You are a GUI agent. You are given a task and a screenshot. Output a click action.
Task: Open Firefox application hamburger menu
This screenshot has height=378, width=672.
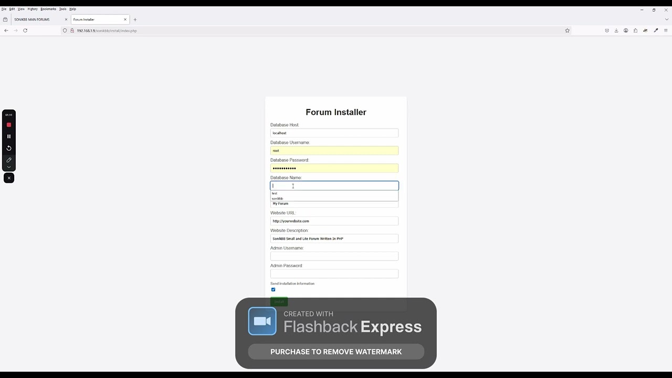point(666,30)
